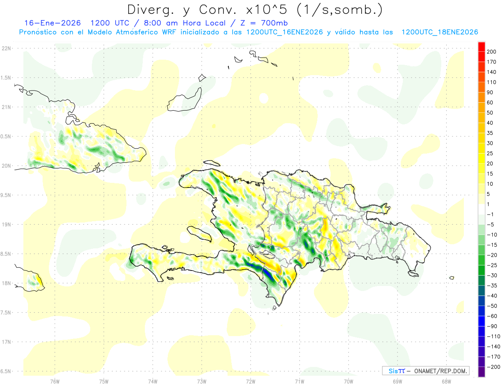Click the "SisTT - ONAMET/REP.DOM." credit box

[425, 371]
